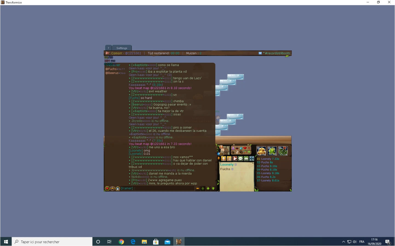Open the tribe shield icon

[x=112, y=188]
